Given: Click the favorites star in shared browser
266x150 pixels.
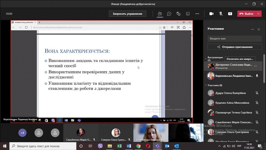Looking at the screenshot, I should [164, 27].
